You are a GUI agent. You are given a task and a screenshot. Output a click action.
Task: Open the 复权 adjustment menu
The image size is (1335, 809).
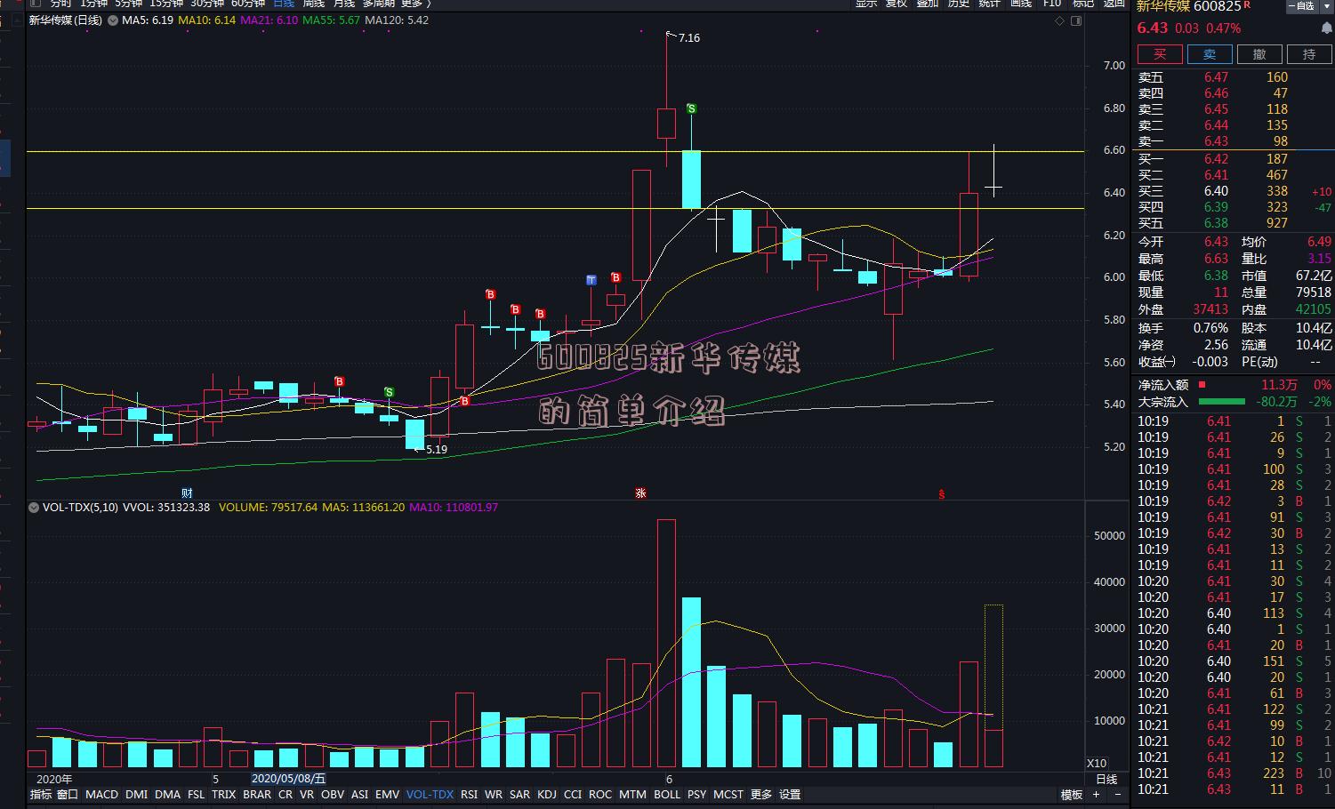[x=897, y=4]
